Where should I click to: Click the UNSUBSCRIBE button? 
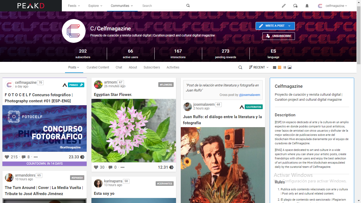tap(279, 36)
